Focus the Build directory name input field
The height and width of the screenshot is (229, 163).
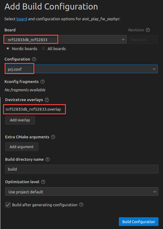pyautogui.click(x=81, y=169)
